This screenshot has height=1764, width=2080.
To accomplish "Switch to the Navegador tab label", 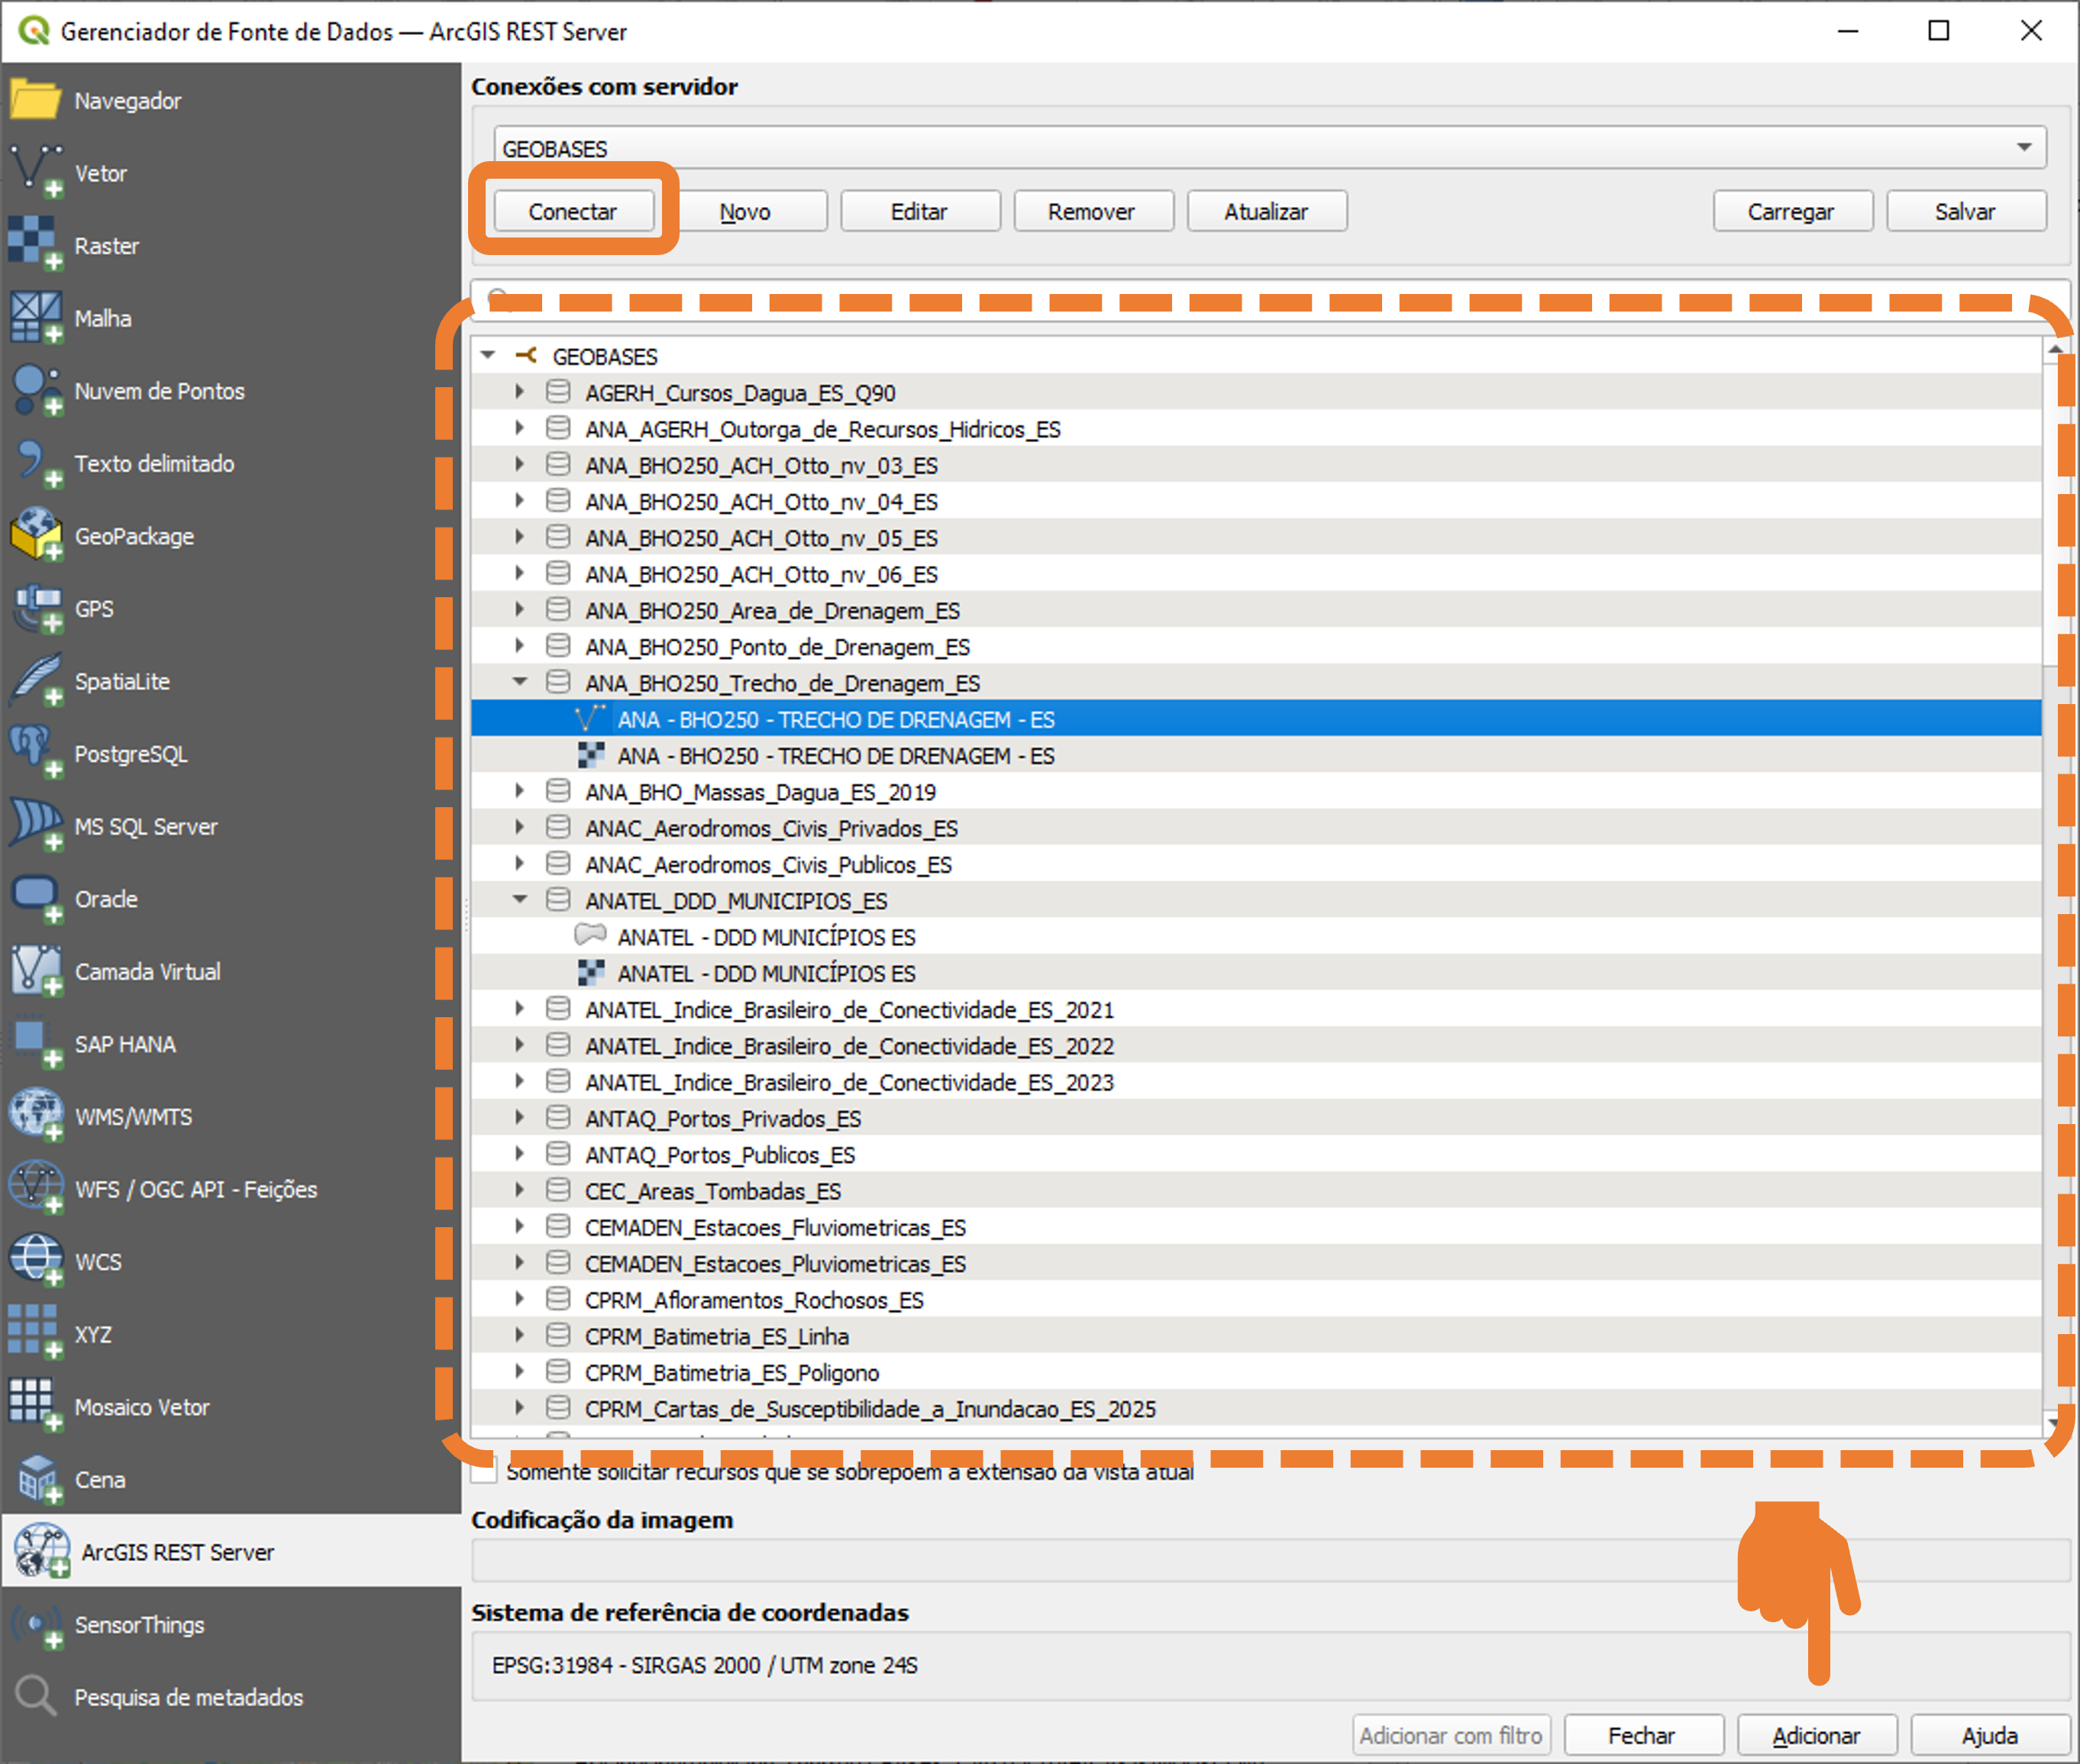I will pos(128,101).
